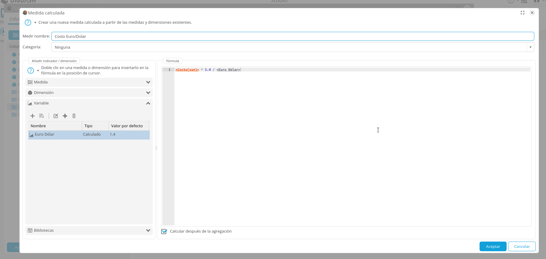Click the fullscreen icon of the dialog
Image resolution: width=546 pixels, height=259 pixels.
point(523,13)
